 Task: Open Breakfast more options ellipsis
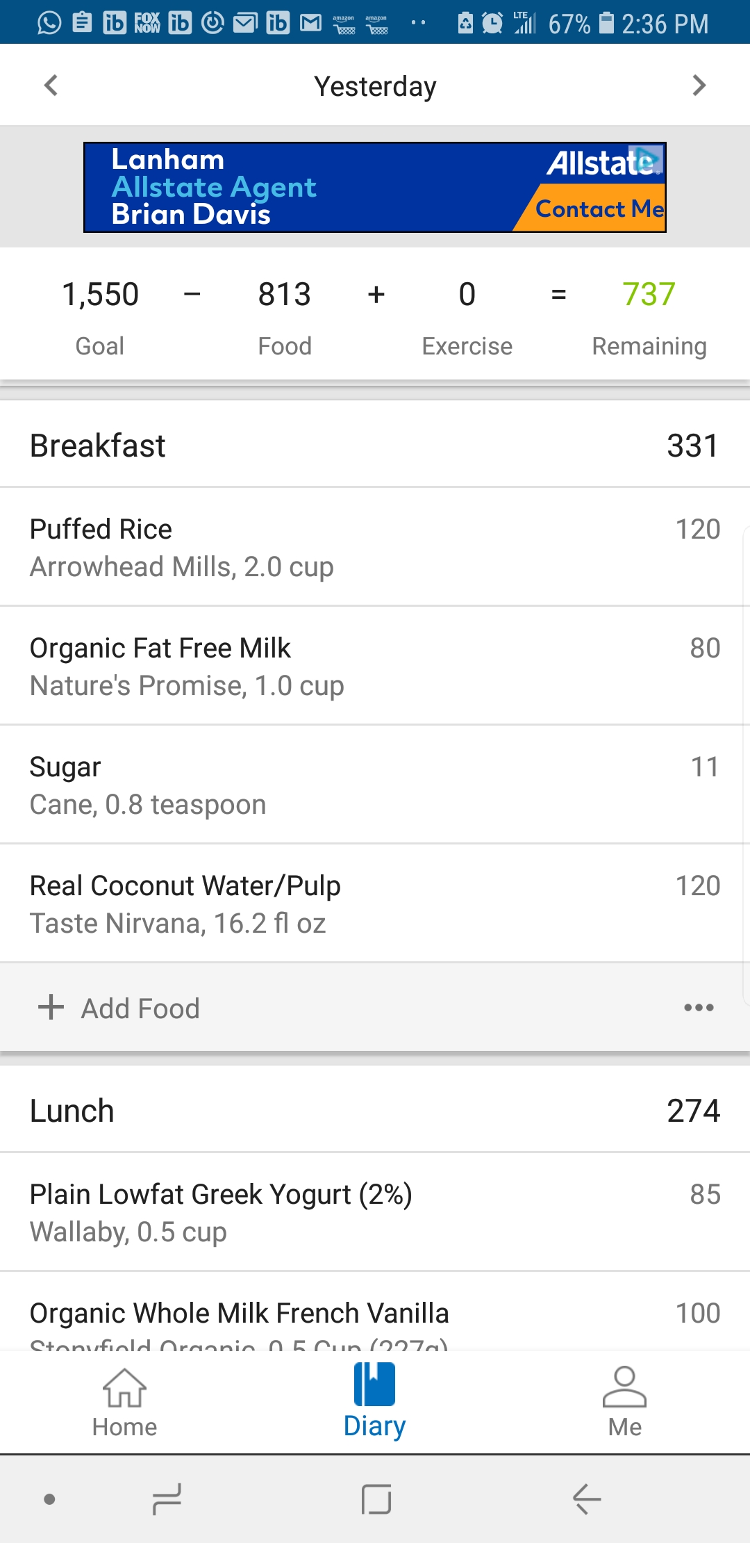(698, 1007)
